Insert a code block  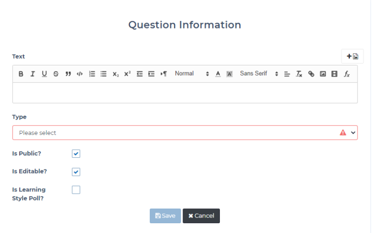coord(80,74)
